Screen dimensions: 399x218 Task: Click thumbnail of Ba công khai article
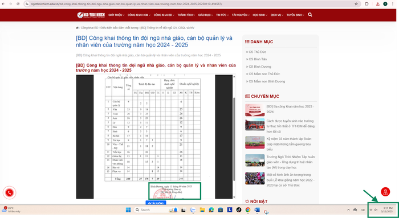[x=255, y=110]
